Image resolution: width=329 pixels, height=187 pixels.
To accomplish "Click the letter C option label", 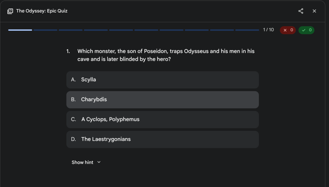I will pos(73,119).
